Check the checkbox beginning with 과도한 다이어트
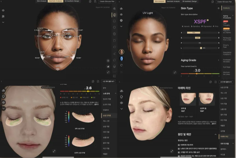 pos(179,156)
